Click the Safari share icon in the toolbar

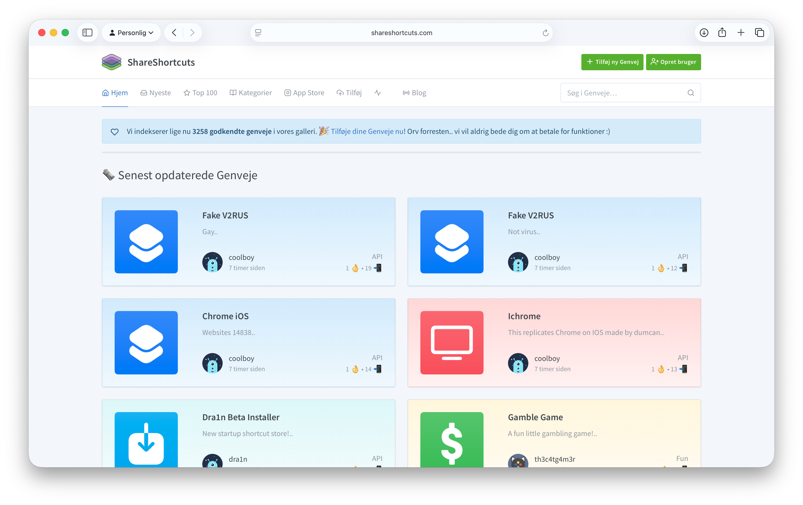(x=722, y=32)
